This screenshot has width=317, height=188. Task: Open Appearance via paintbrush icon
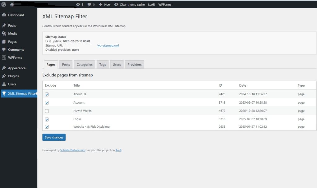[x=4, y=68]
